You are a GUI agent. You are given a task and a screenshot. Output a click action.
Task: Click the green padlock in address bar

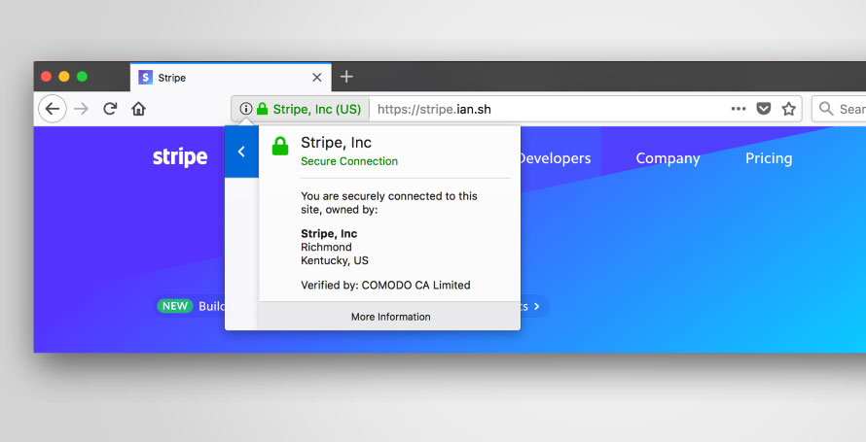pos(263,109)
